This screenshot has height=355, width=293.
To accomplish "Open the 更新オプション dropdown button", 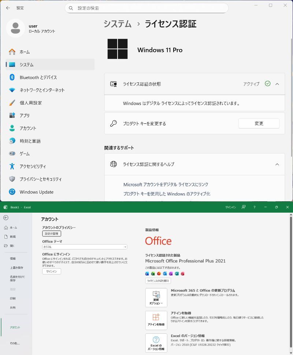I will [156, 298].
